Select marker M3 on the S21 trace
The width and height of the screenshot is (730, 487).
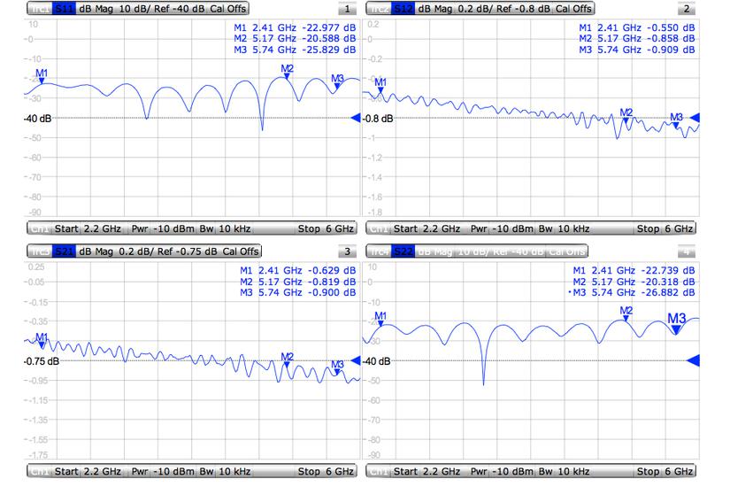337,367
